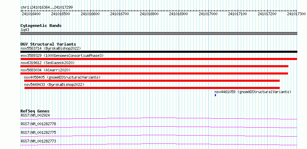Select ruler position 241016800
Viewport: 307px width, 149px height.
point(149,14)
